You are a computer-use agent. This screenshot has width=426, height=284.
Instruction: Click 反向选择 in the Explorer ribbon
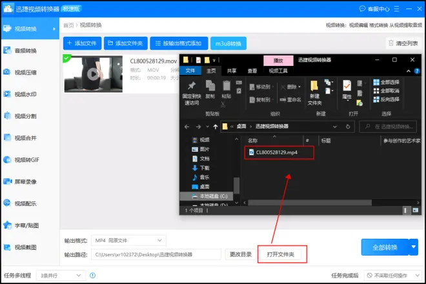387,99
